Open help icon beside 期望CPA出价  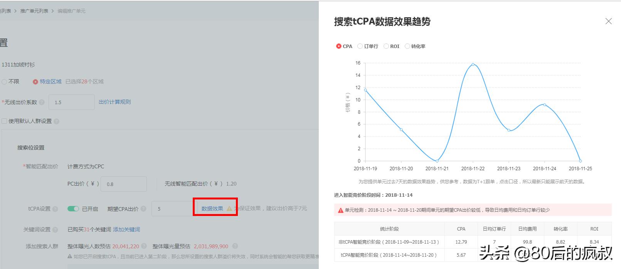click(x=143, y=209)
